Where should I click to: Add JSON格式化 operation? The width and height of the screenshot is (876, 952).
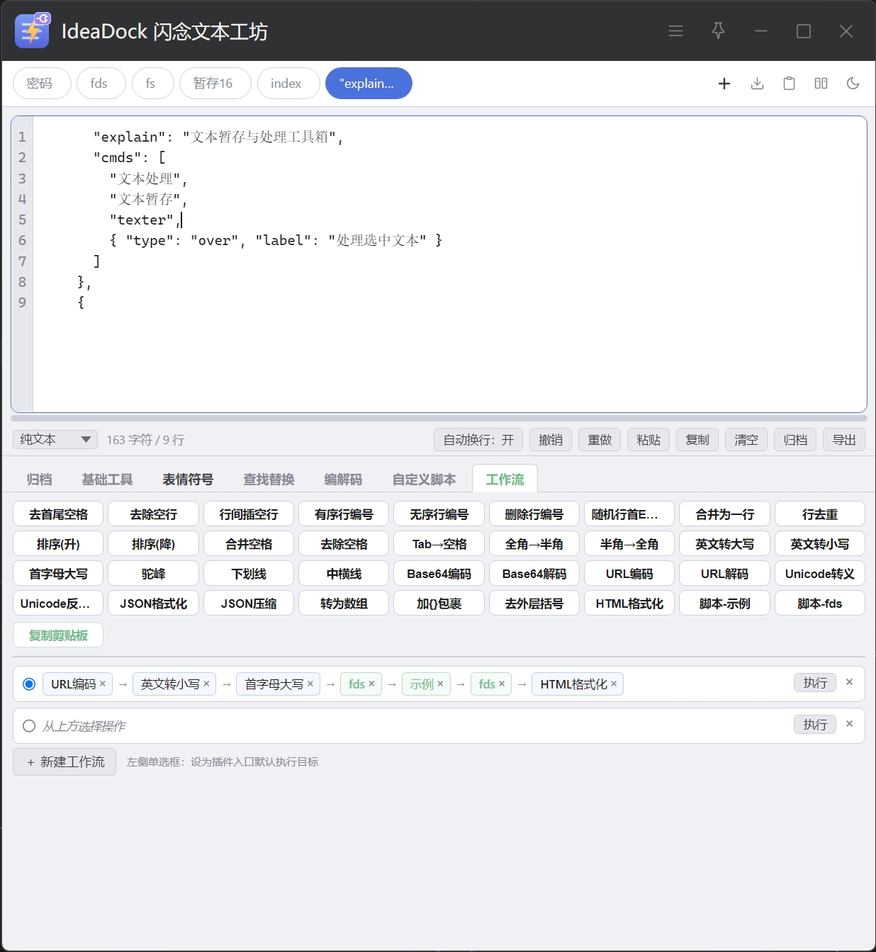click(154, 603)
